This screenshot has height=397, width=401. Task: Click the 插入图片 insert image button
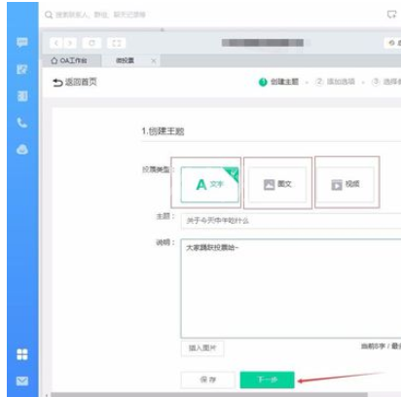pyautogui.click(x=202, y=348)
